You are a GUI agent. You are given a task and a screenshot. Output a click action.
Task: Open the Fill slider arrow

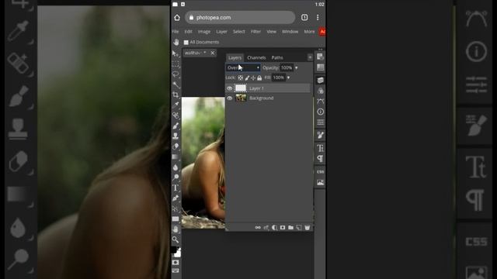pyautogui.click(x=288, y=77)
